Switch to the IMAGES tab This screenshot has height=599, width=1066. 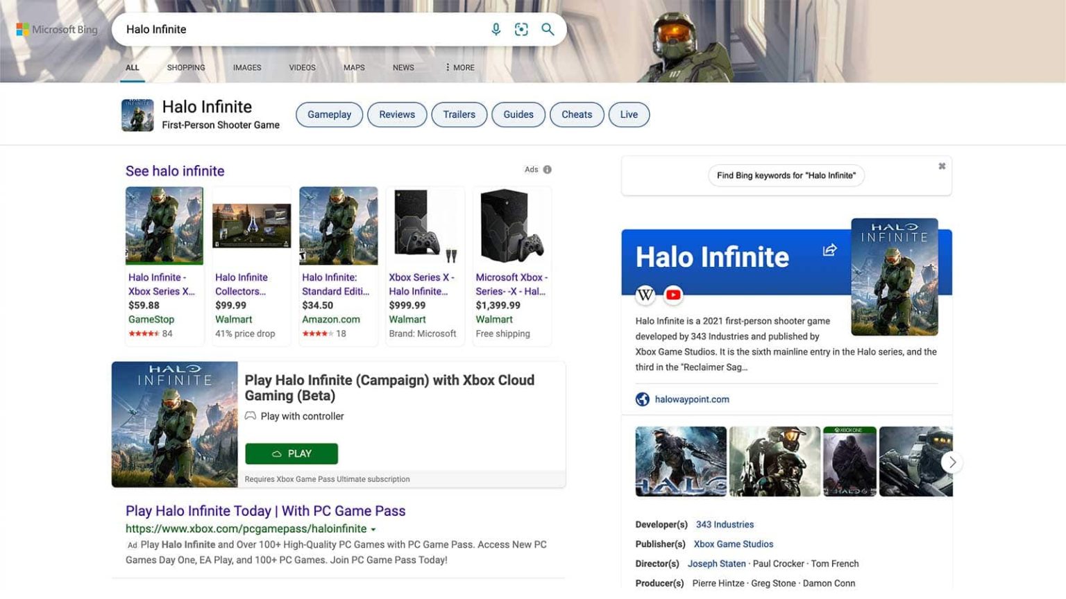click(x=247, y=67)
